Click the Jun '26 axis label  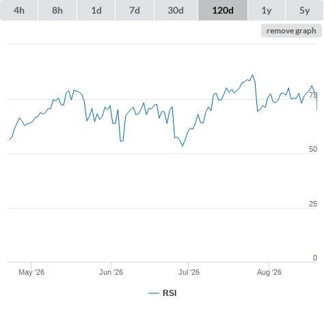(111, 272)
